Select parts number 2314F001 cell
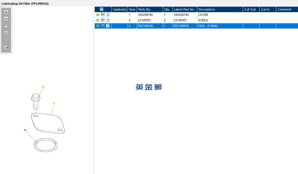The width and height of the screenshot is (298, 174). (x=150, y=20)
